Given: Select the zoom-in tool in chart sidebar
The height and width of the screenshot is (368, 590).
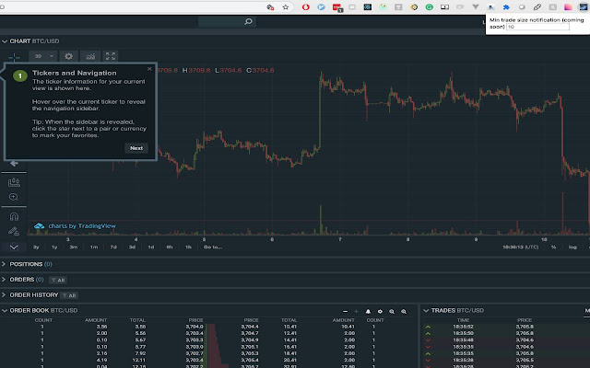Looking at the screenshot, I should [14, 197].
